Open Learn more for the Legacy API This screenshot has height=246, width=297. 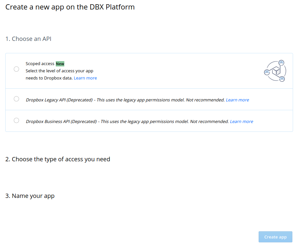pyautogui.click(x=237, y=100)
